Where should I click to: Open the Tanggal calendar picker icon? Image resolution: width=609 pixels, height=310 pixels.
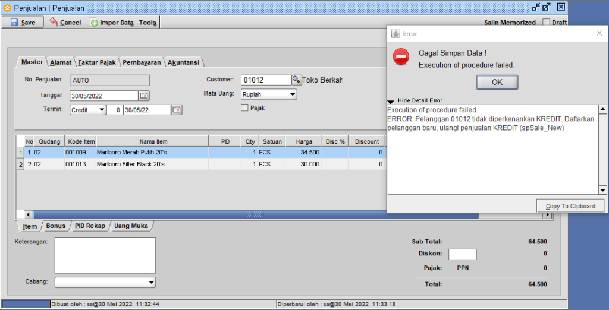point(144,96)
